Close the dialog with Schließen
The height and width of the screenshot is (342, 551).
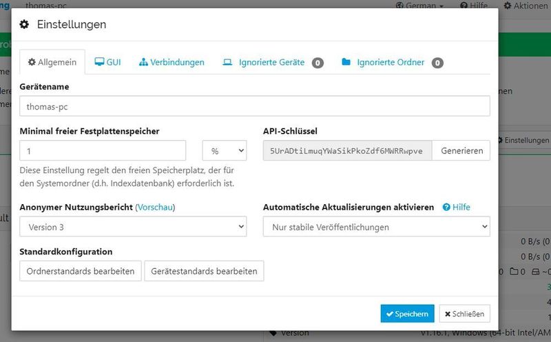[x=464, y=314]
